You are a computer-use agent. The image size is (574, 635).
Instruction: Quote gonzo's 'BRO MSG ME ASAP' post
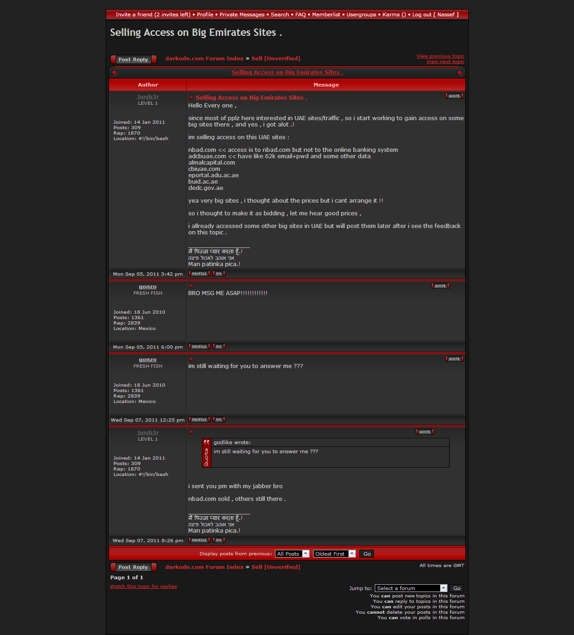pyautogui.click(x=440, y=286)
